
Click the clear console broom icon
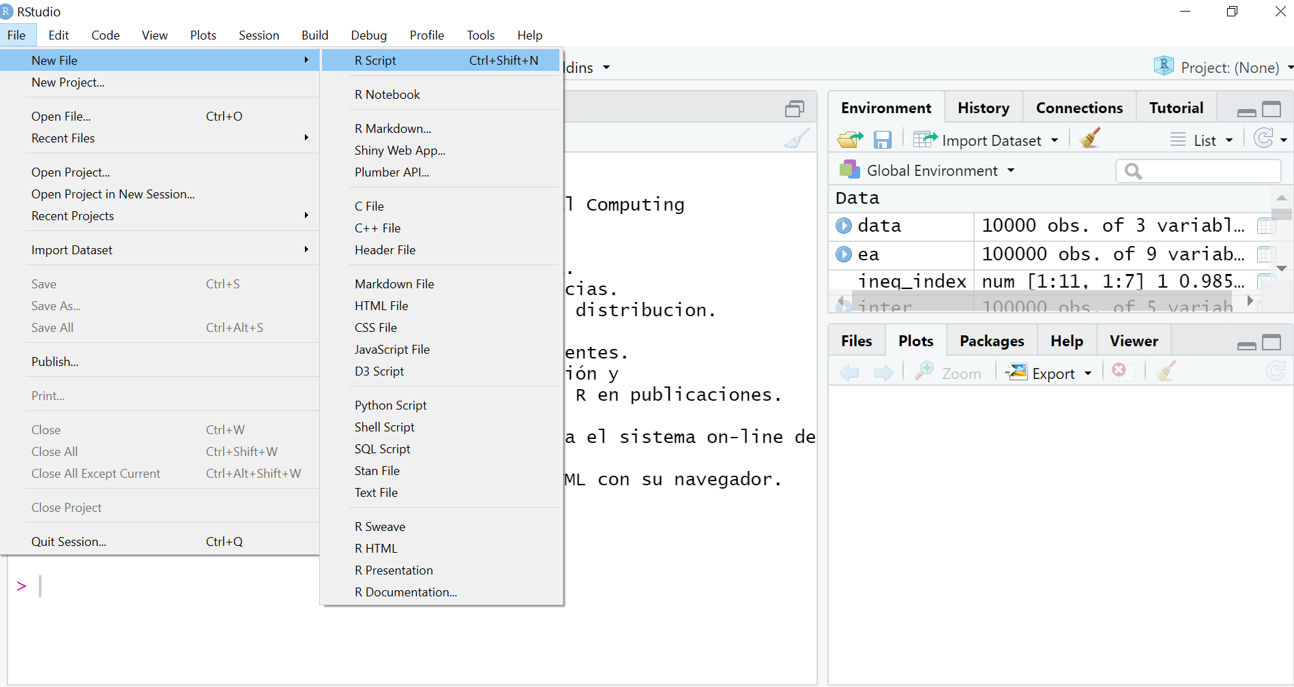pyautogui.click(x=796, y=138)
